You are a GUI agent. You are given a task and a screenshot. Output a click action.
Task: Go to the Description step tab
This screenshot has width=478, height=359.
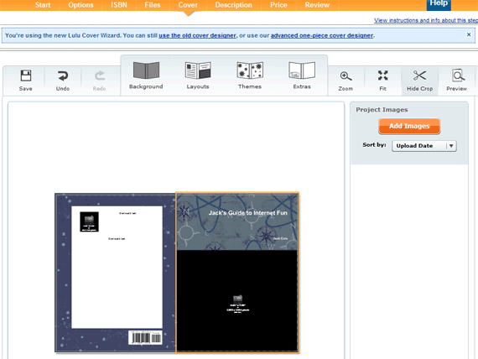(233, 5)
